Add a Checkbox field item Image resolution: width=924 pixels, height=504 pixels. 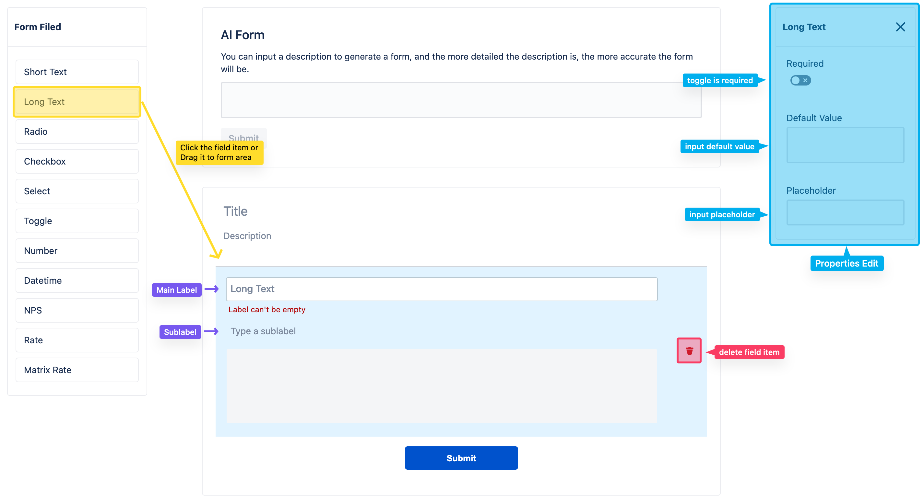tap(77, 161)
